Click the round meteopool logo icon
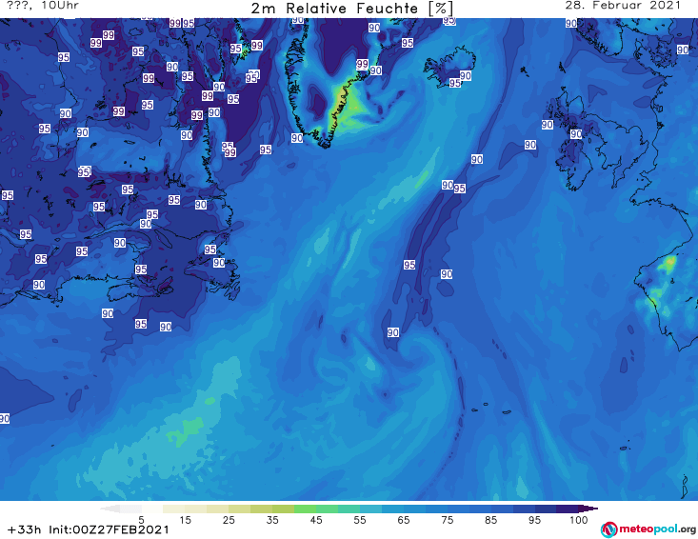The image size is (698, 539). coord(608,530)
